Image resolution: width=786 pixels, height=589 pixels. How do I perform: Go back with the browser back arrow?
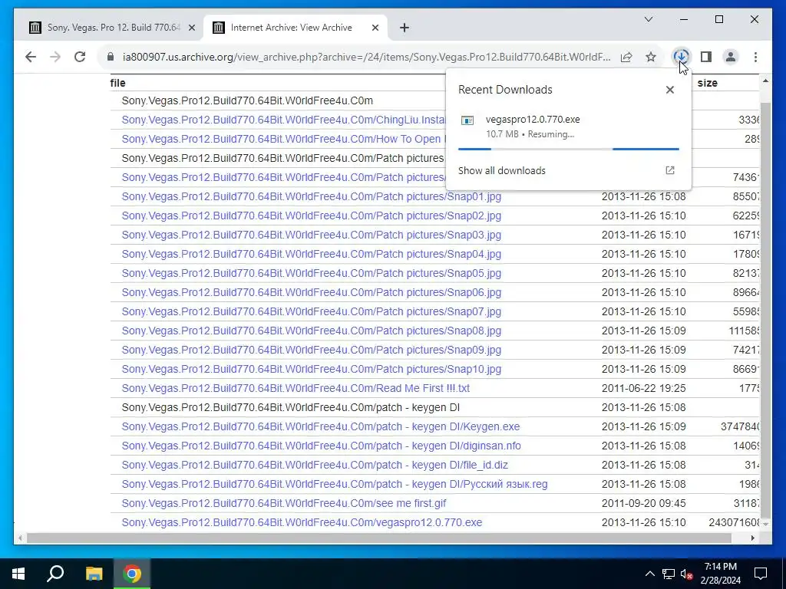(x=31, y=57)
